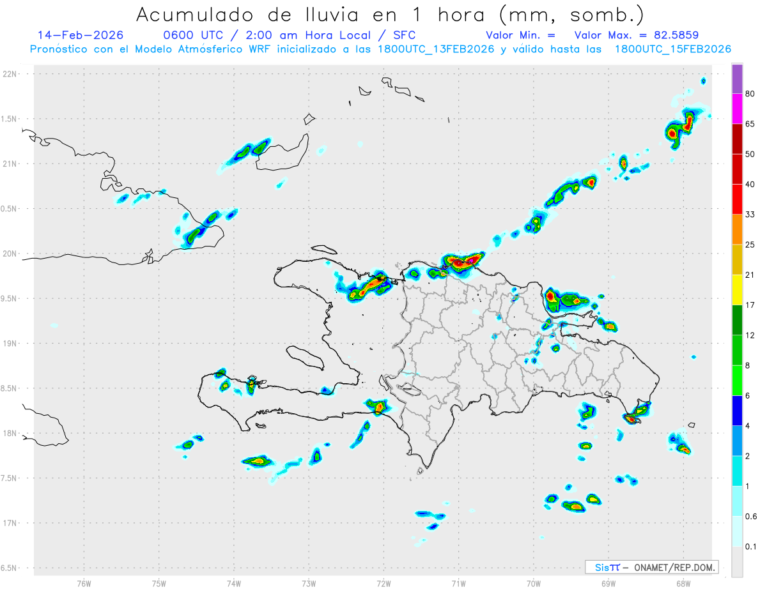
Task: Select the '69W' longitude label
Action: tap(608, 583)
